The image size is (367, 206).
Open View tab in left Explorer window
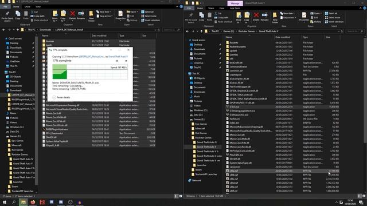pos(38,7)
